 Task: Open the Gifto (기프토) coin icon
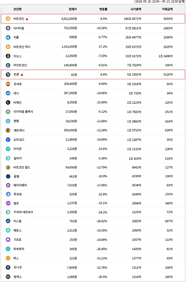pyautogui.click(x=8, y=240)
